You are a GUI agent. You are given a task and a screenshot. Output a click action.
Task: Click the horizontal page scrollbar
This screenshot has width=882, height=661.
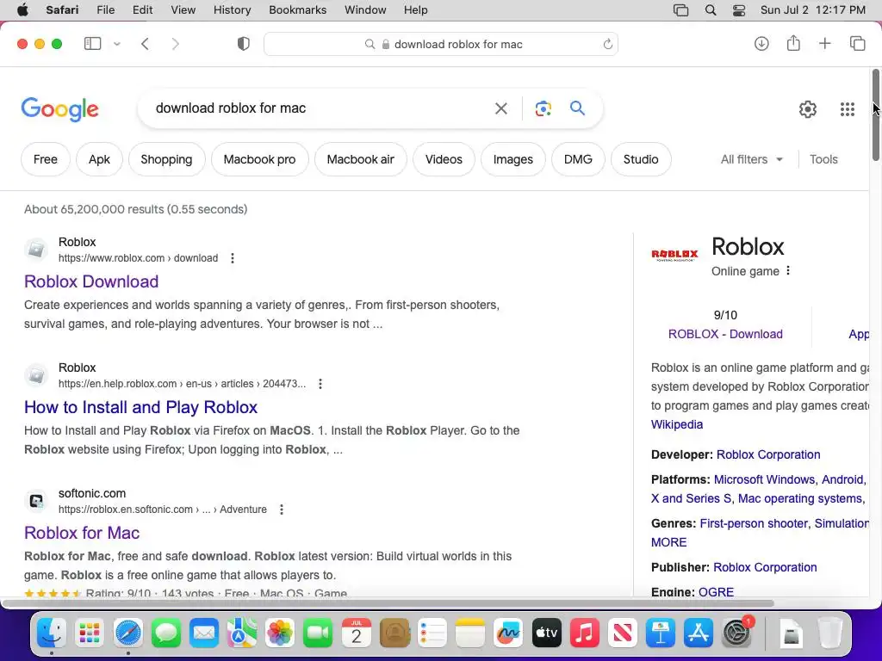tap(388, 603)
